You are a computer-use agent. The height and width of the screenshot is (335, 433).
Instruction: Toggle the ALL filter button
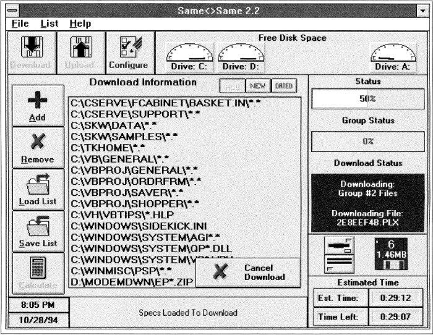(x=232, y=87)
